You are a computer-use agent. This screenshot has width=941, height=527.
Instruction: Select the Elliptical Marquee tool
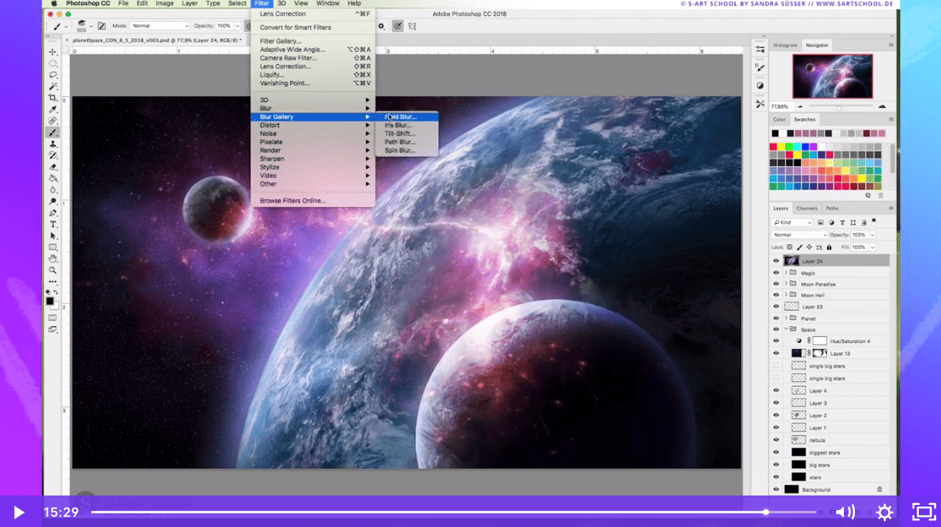point(53,64)
